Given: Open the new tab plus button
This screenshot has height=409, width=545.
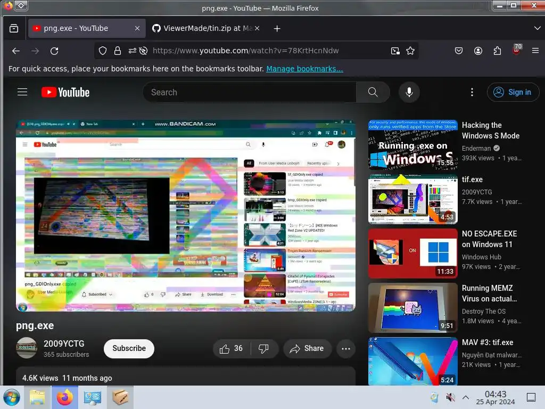Looking at the screenshot, I should coord(277,29).
